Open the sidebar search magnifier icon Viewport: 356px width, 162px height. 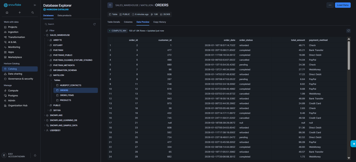click(x=33, y=13)
